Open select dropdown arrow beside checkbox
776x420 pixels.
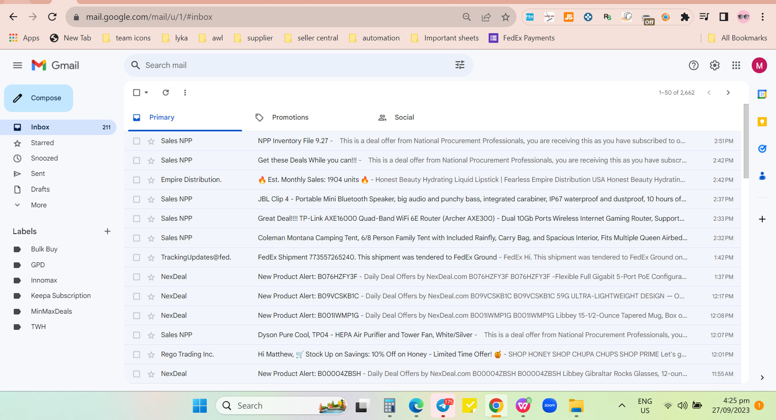pos(146,93)
